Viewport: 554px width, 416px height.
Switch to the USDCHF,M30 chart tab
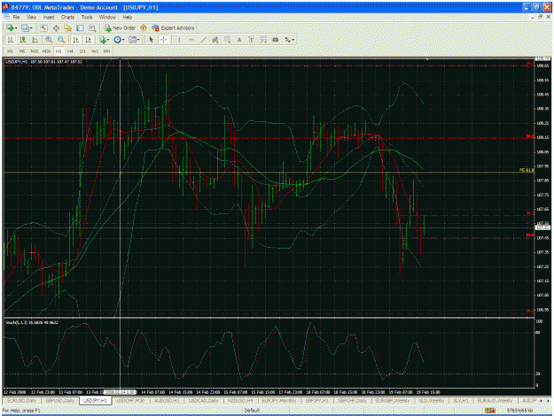click(130, 401)
